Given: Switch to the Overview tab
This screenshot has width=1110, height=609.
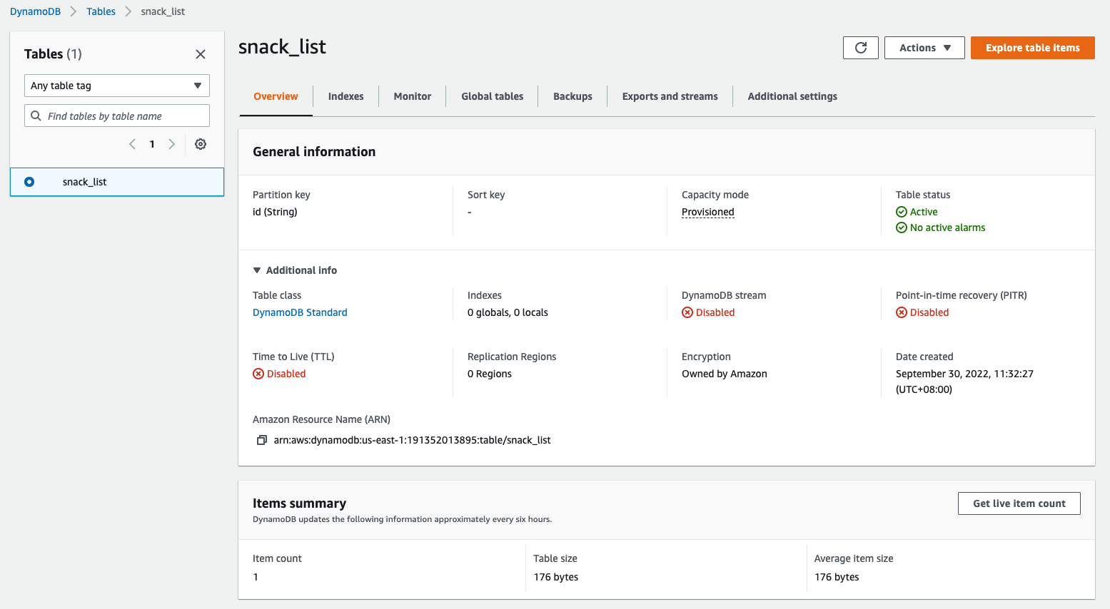Looking at the screenshot, I should [x=276, y=96].
